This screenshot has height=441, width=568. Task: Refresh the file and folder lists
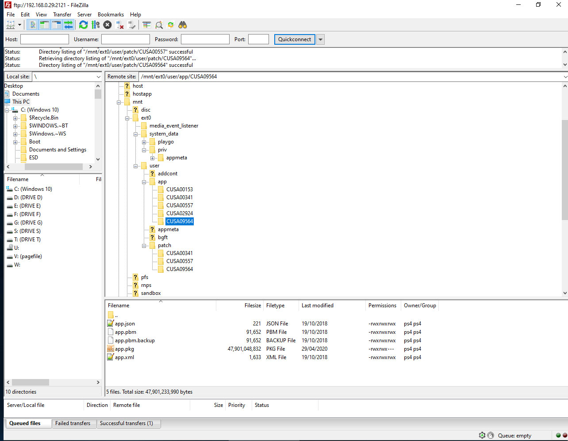pos(84,25)
